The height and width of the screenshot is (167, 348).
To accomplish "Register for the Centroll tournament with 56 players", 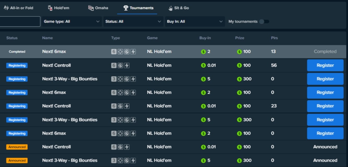I will [x=325, y=65].
